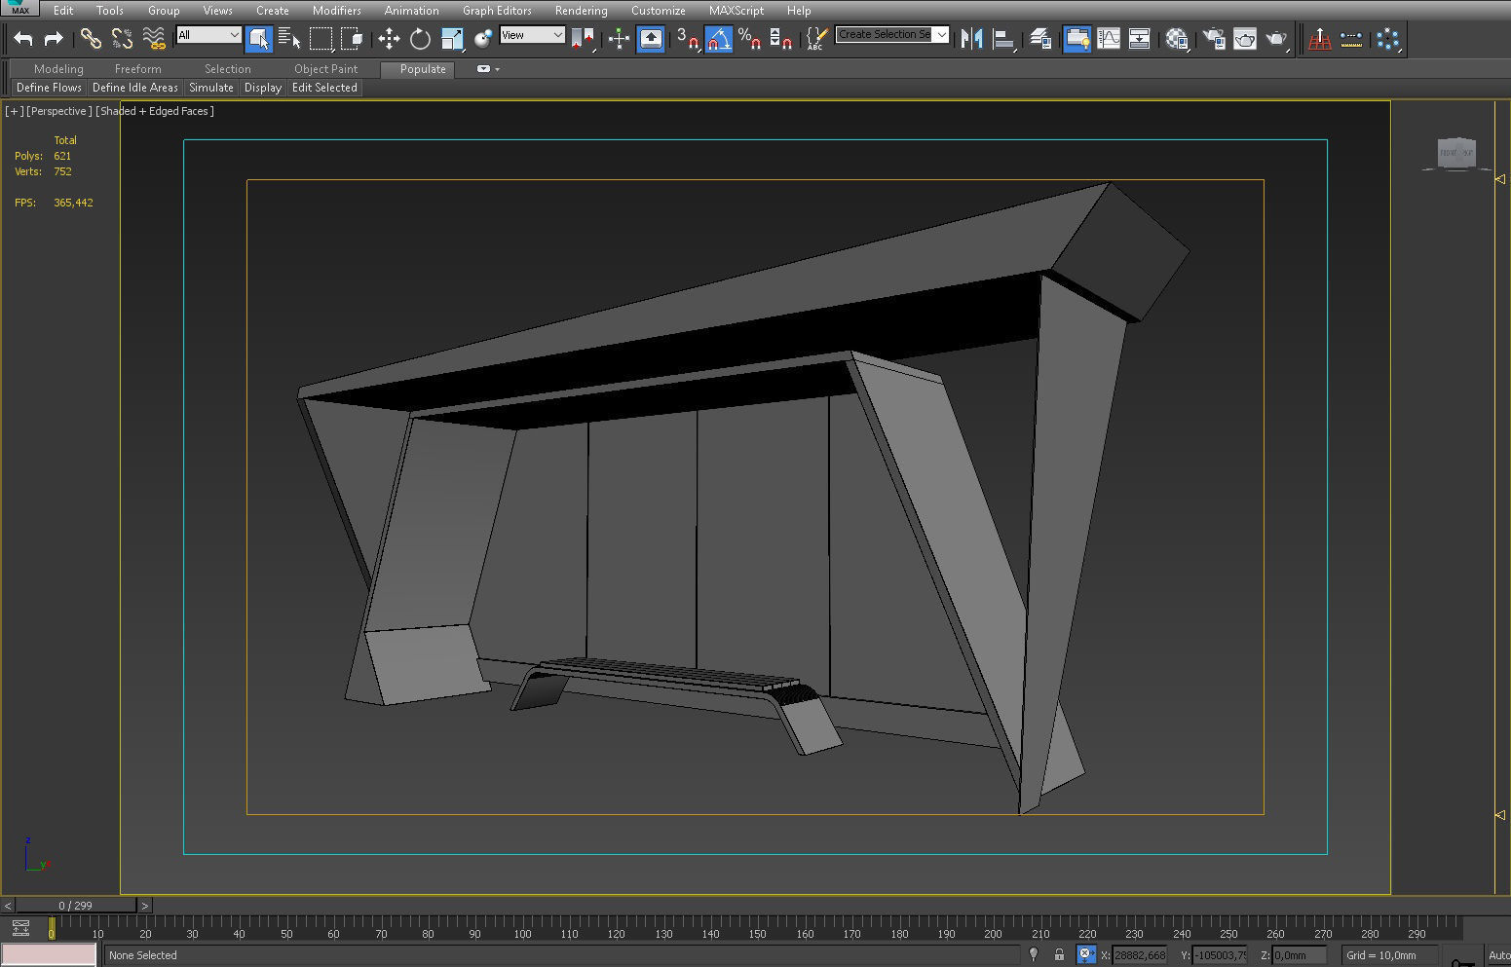This screenshot has height=967, width=1511.
Task: Click the Rectangular Selection Region icon
Action: (x=321, y=39)
